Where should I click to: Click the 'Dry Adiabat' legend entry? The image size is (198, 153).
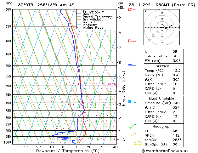[x=93, y=20]
